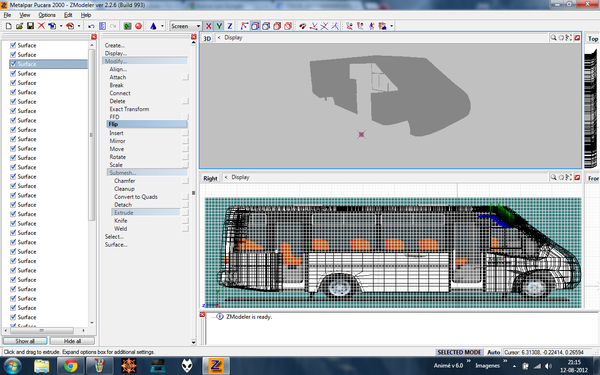Toggle the X axis constraint
600x375 pixels.
[209, 26]
